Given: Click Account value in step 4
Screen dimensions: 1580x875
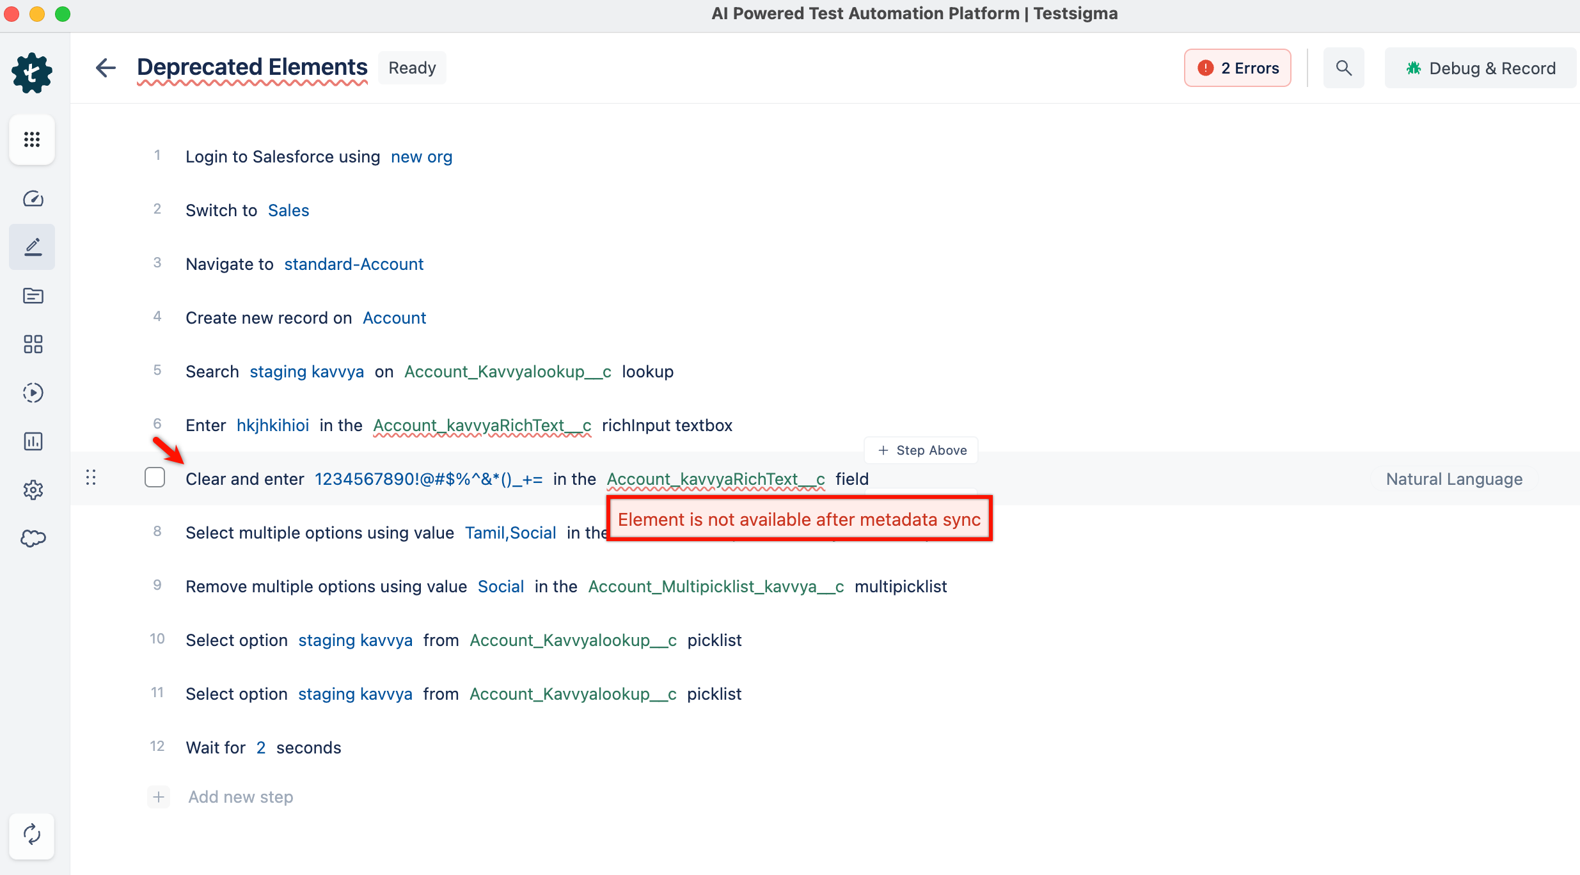Looking at the screenshot, I should 394,318.
